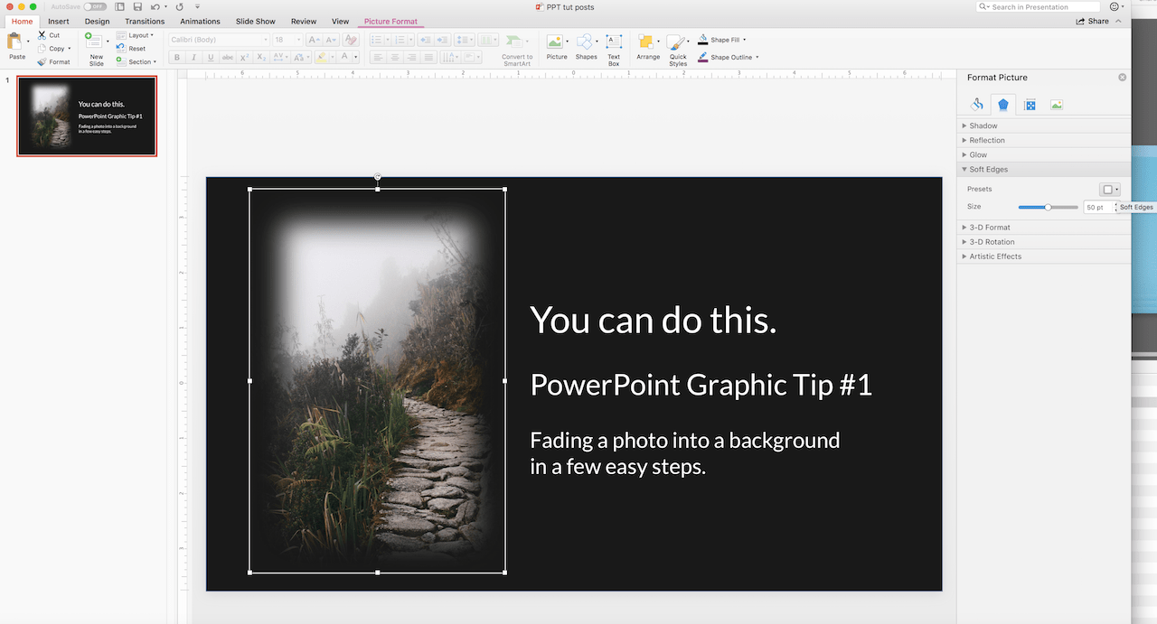Insert a Text Box
Viewport: 1157px width, 624px height.
(614, 47)
